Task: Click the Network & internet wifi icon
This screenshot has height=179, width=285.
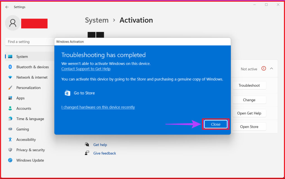Action: click(10, 77)
